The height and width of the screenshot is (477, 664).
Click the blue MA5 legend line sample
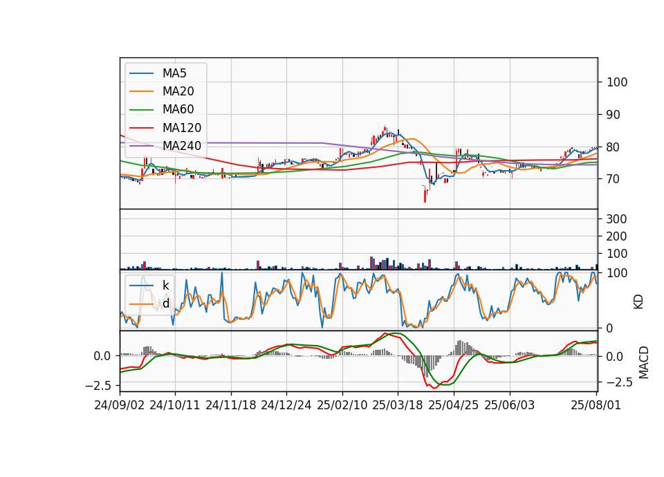click(x=141, y=73)
